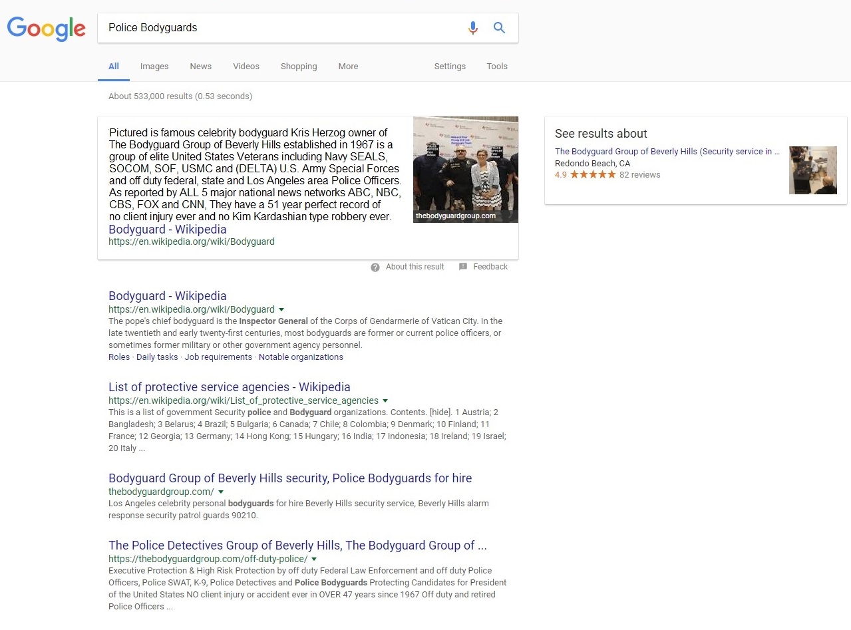This screenshot has height=630, width=851.
Task: Open the featured snippet bodyguard photo
Action: click(x=466, y=170)
